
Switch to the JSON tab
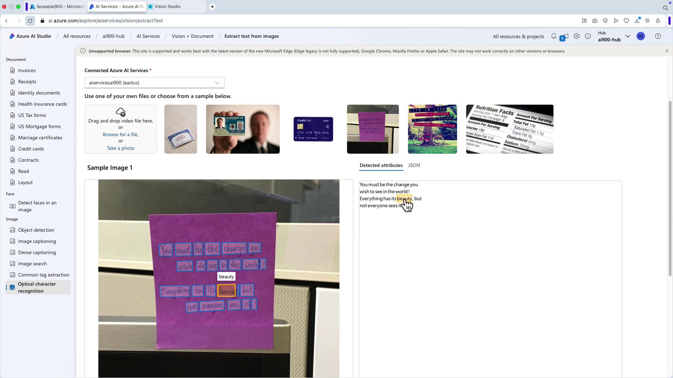(414, 165)
